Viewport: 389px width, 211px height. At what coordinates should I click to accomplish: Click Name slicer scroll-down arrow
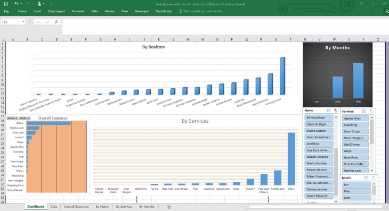coord(336,201)
